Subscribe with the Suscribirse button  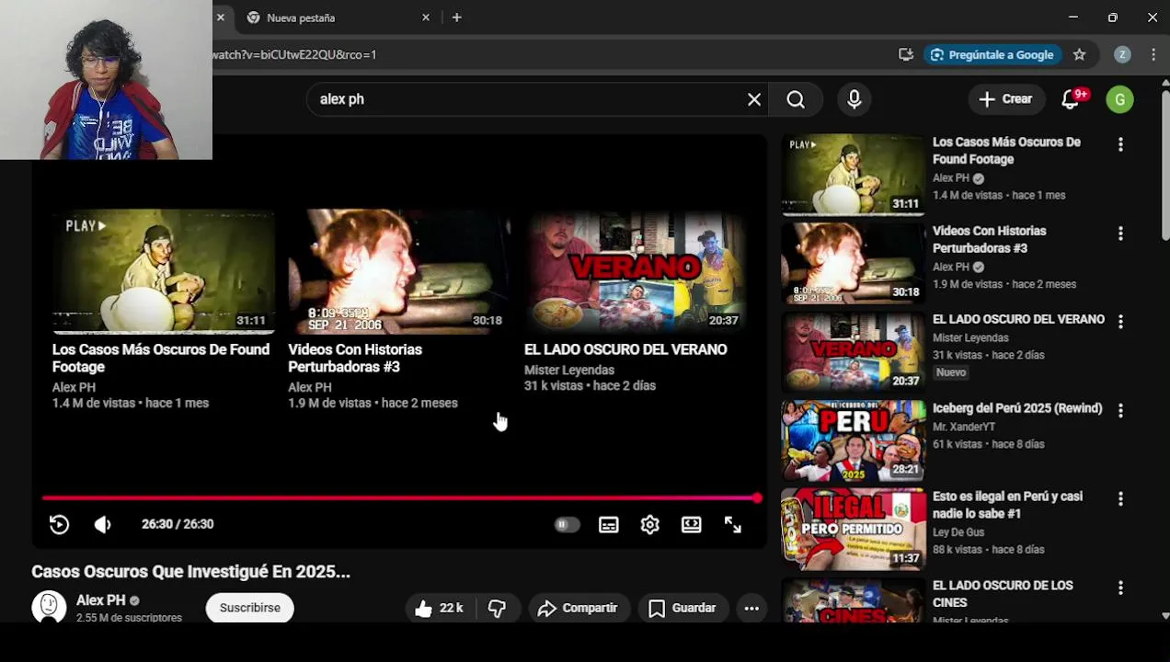click(250, 608)
